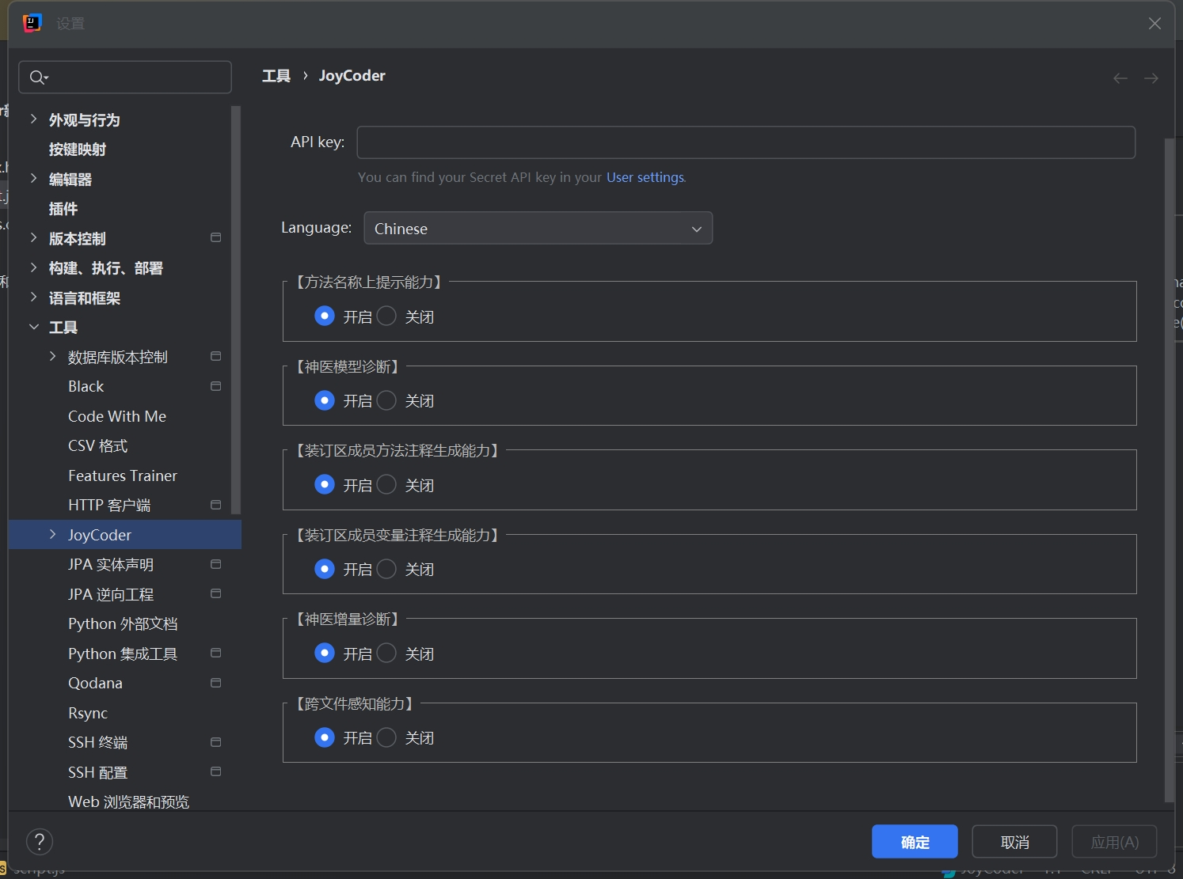The width and height of the screenshot is (1183, 879).
Task: Open the 按键映射 settings page
Action: [78, 150]
